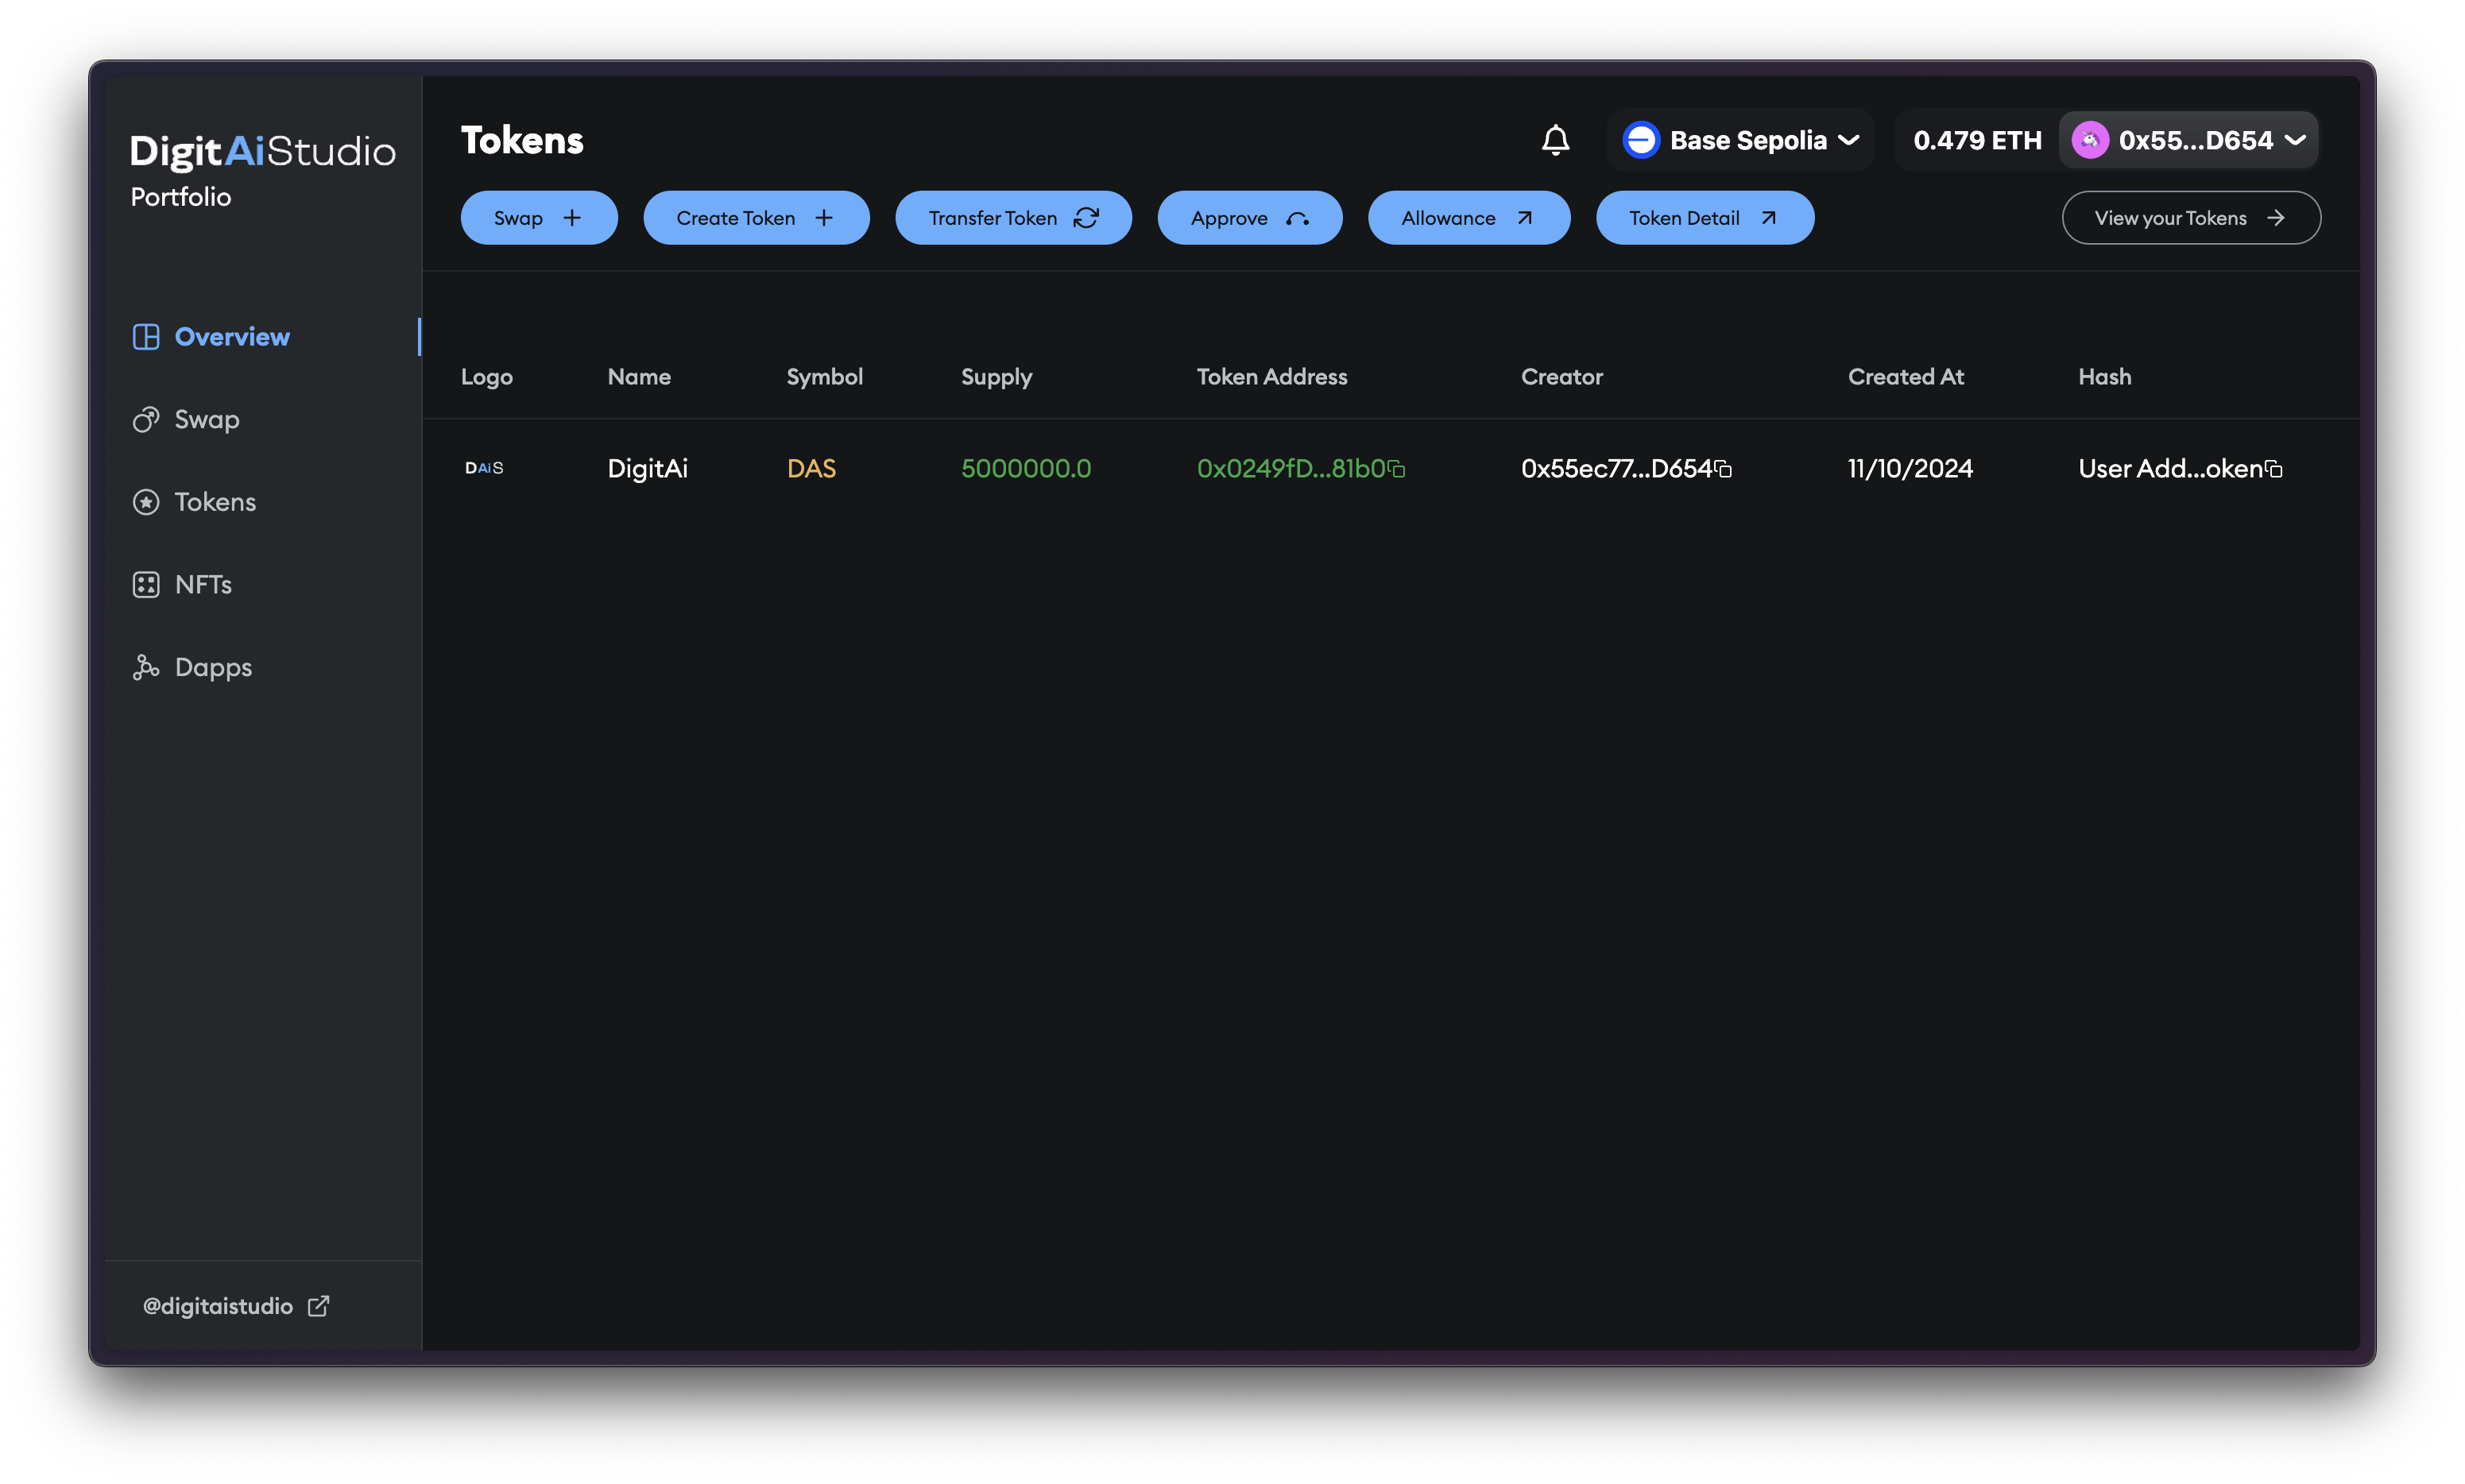This screenshot has height=1484, width=2465.
Task: Open the Base Sepolia network dropdown
Action: (x=1848, y=140)
